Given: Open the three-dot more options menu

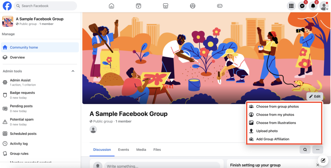Looking at the screenshot, I should 318,150.
